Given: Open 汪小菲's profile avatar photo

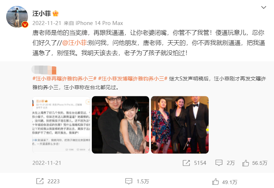Looking at the screenshot, I should point(17,17).
